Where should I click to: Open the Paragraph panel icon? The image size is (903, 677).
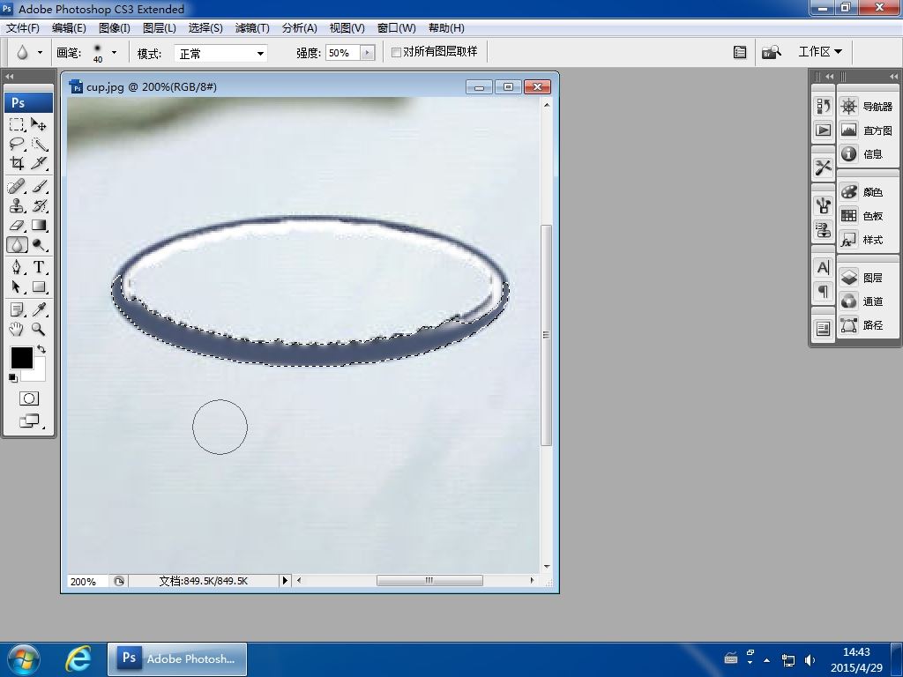tap(823, 291)
